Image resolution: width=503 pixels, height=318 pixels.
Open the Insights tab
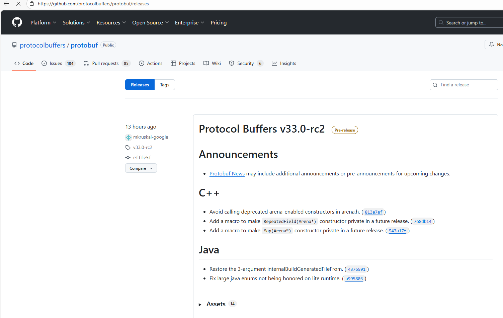(284, 63)
